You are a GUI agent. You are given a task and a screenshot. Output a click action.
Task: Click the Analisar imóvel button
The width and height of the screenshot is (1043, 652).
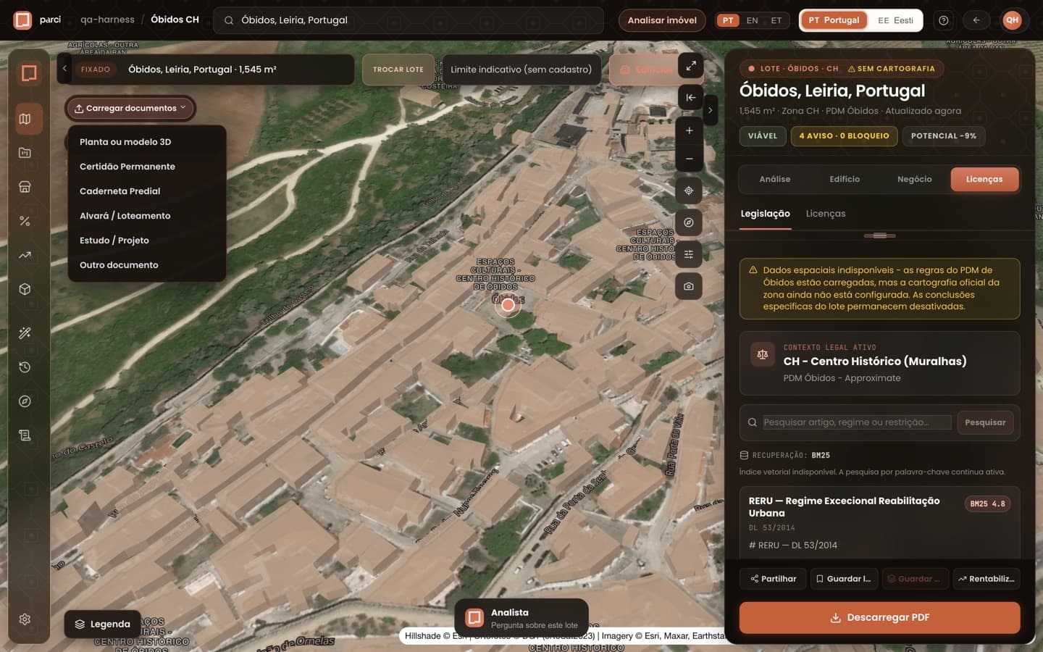click(662, 20)
